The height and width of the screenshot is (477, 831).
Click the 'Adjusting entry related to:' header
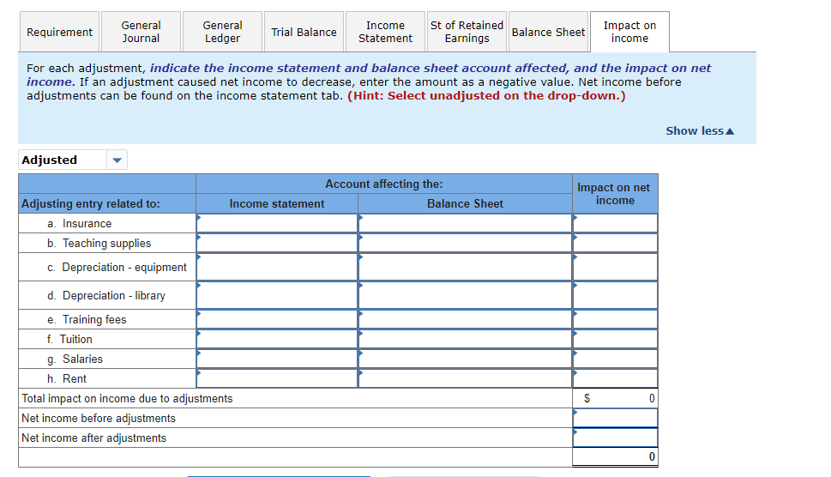(x=91, y=203)
